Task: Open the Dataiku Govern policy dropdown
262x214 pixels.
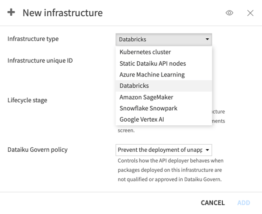Action: (x=164, y=150)
